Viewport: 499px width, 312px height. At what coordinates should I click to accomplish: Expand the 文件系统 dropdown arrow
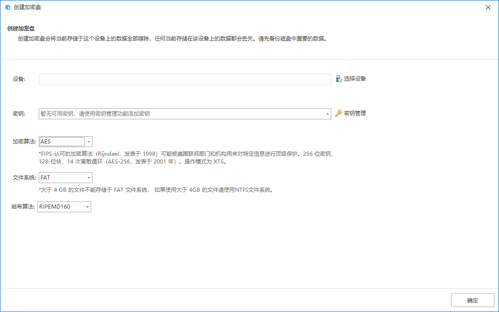[x=89, y=178]
